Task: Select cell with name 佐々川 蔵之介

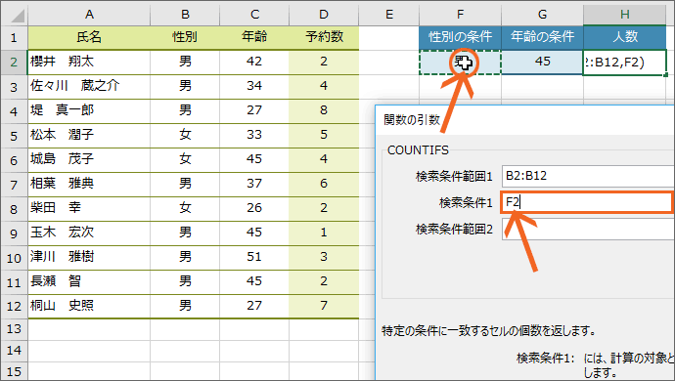Action: [89, 86]
